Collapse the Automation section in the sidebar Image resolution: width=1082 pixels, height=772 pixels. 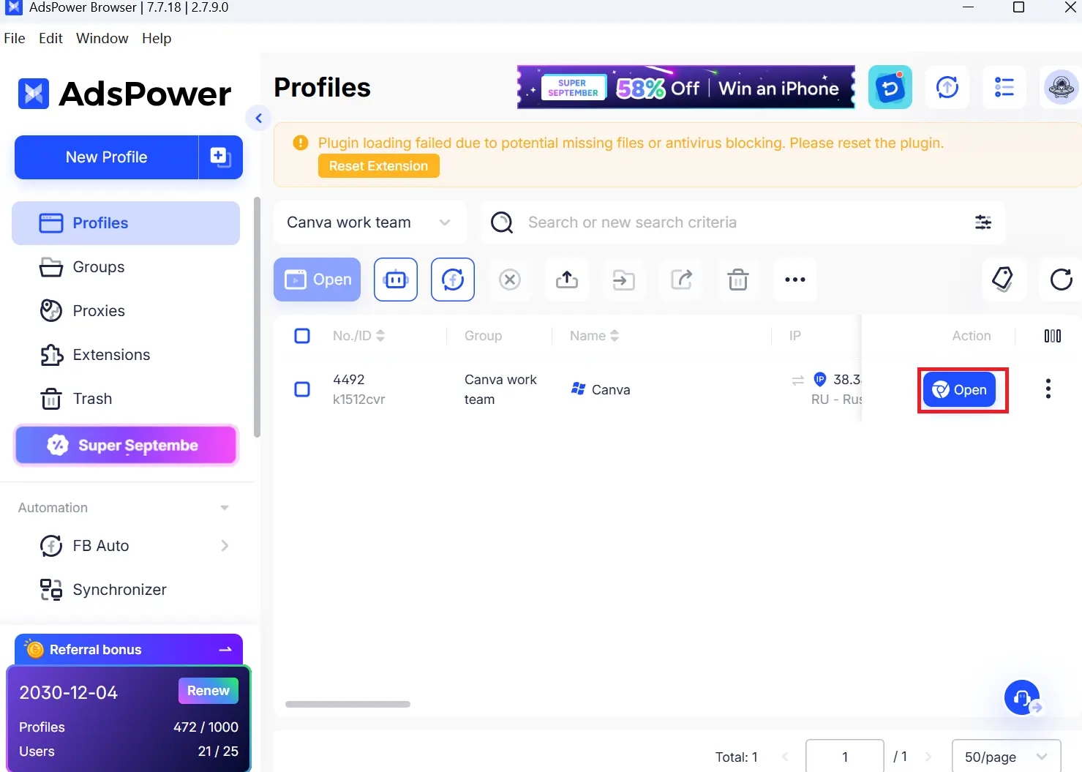pos(224,507)
